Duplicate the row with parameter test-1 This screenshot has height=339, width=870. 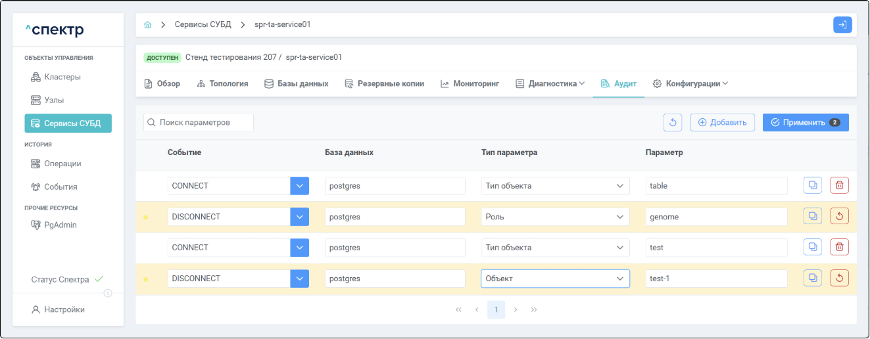(812, 279)
